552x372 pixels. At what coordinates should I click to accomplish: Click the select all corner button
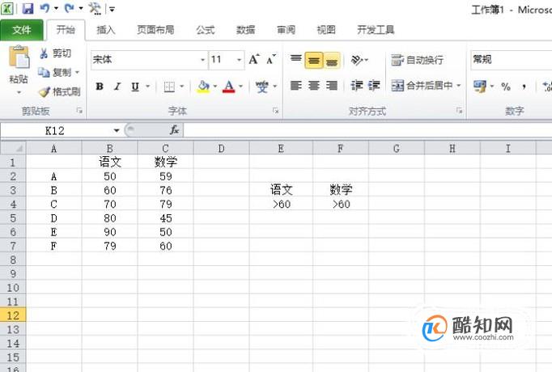pyautogui.click(x=14, y=148)
